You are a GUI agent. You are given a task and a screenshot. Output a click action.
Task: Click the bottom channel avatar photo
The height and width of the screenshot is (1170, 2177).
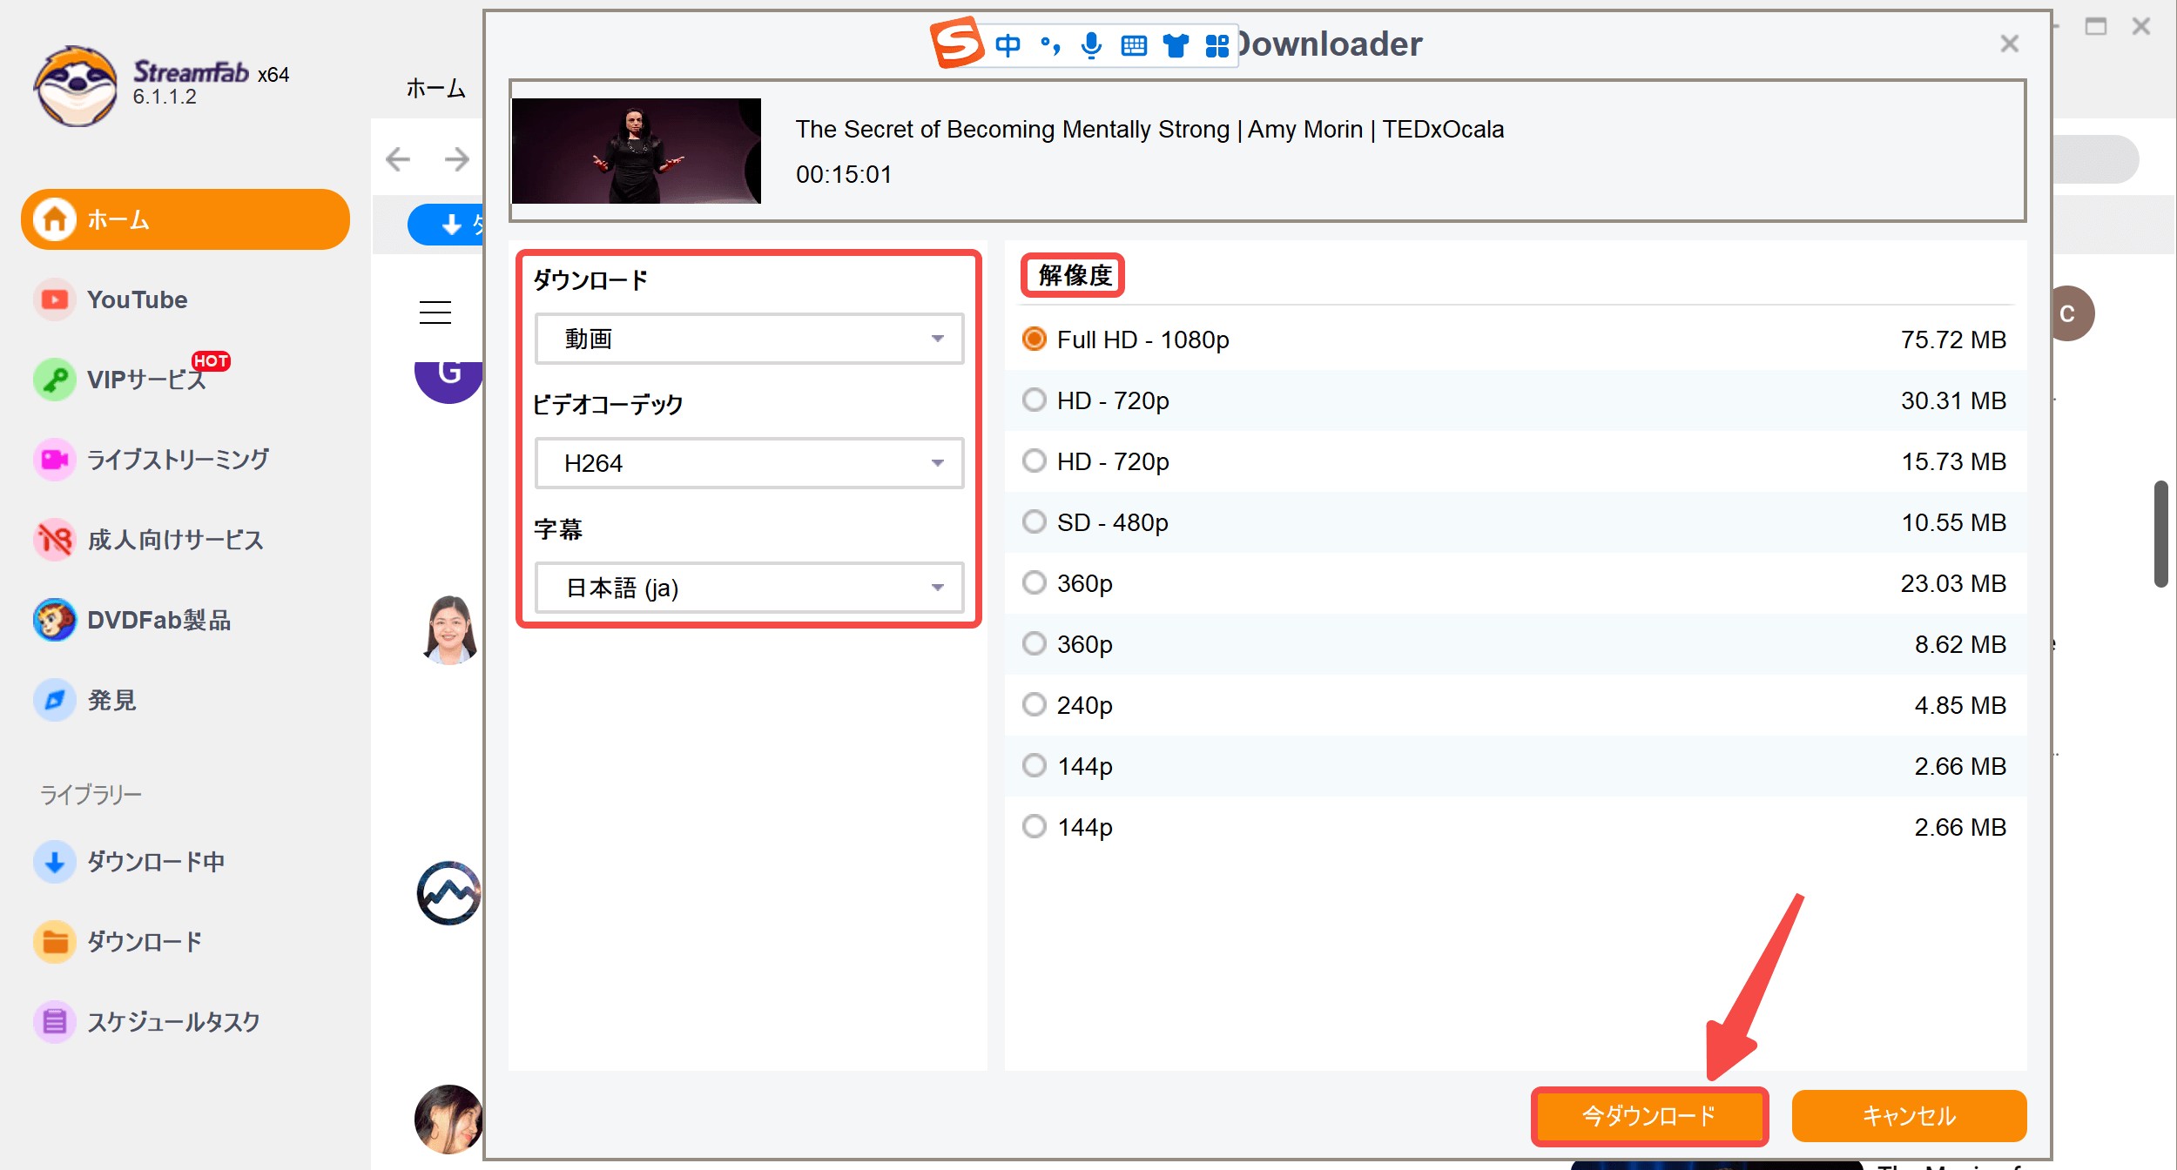click(449, 1119)
